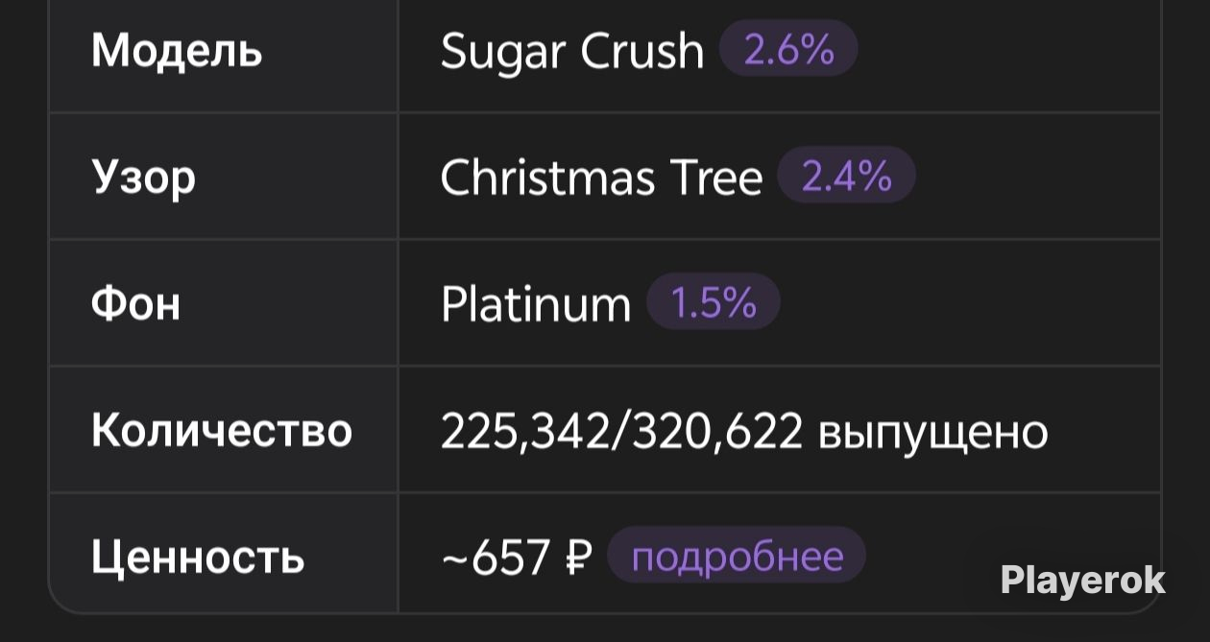Tap the issued count 225,342

point(525,432)
